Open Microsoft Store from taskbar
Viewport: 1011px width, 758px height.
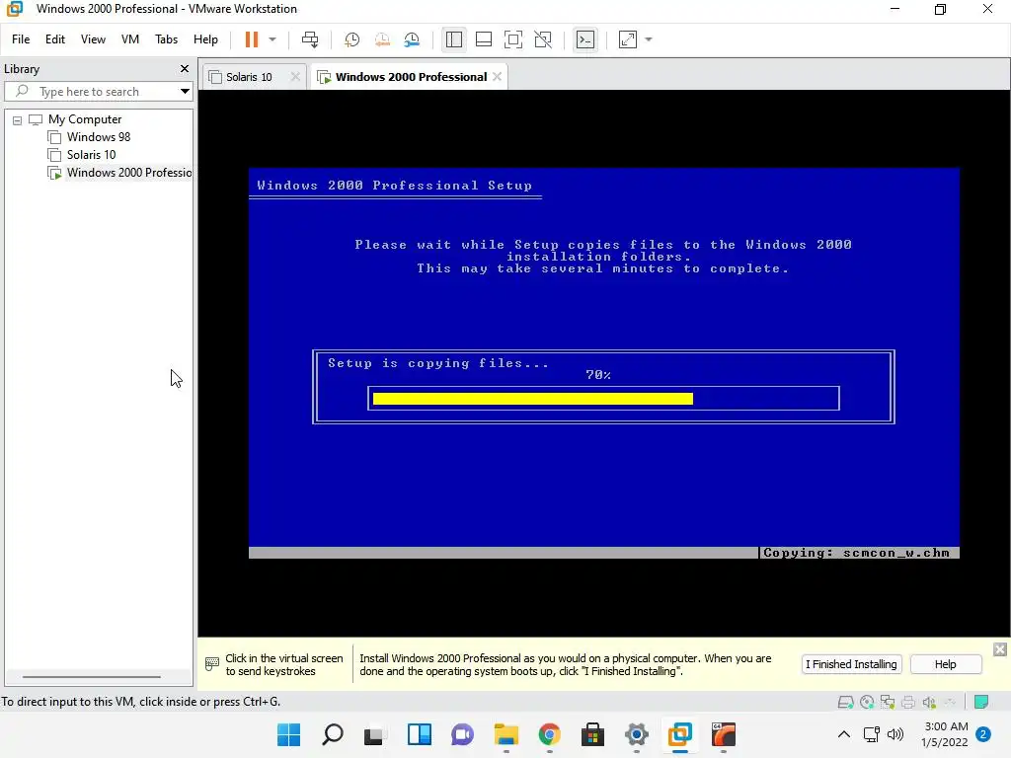592,734
